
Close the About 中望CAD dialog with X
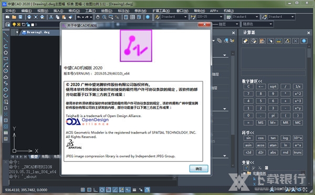click(204, 25)
